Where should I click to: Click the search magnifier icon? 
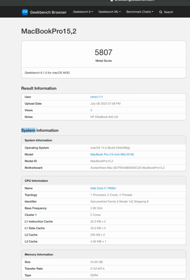(161, 12)
